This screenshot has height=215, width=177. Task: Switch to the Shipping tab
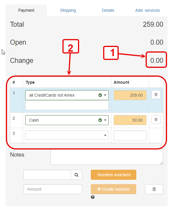click(x=68, y=10)
